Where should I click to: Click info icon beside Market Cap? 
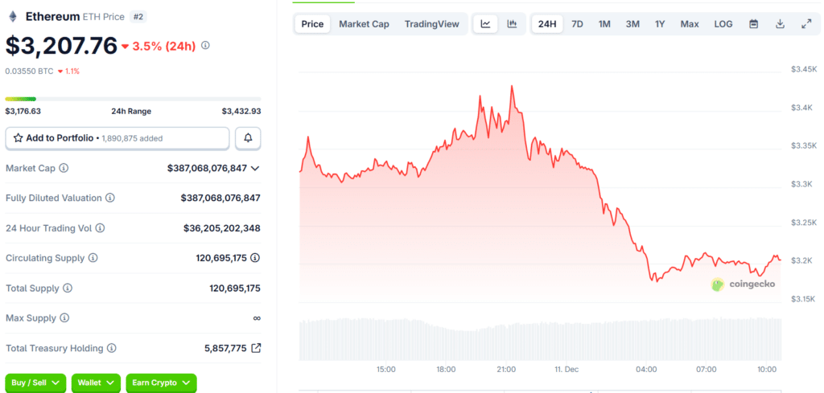(64, 168)
